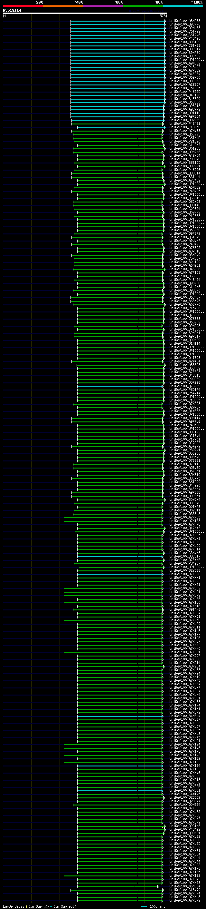Screen dimensions: 206x909
Task: Select UniRef100_P30741 label
Action: pos(184,450)
